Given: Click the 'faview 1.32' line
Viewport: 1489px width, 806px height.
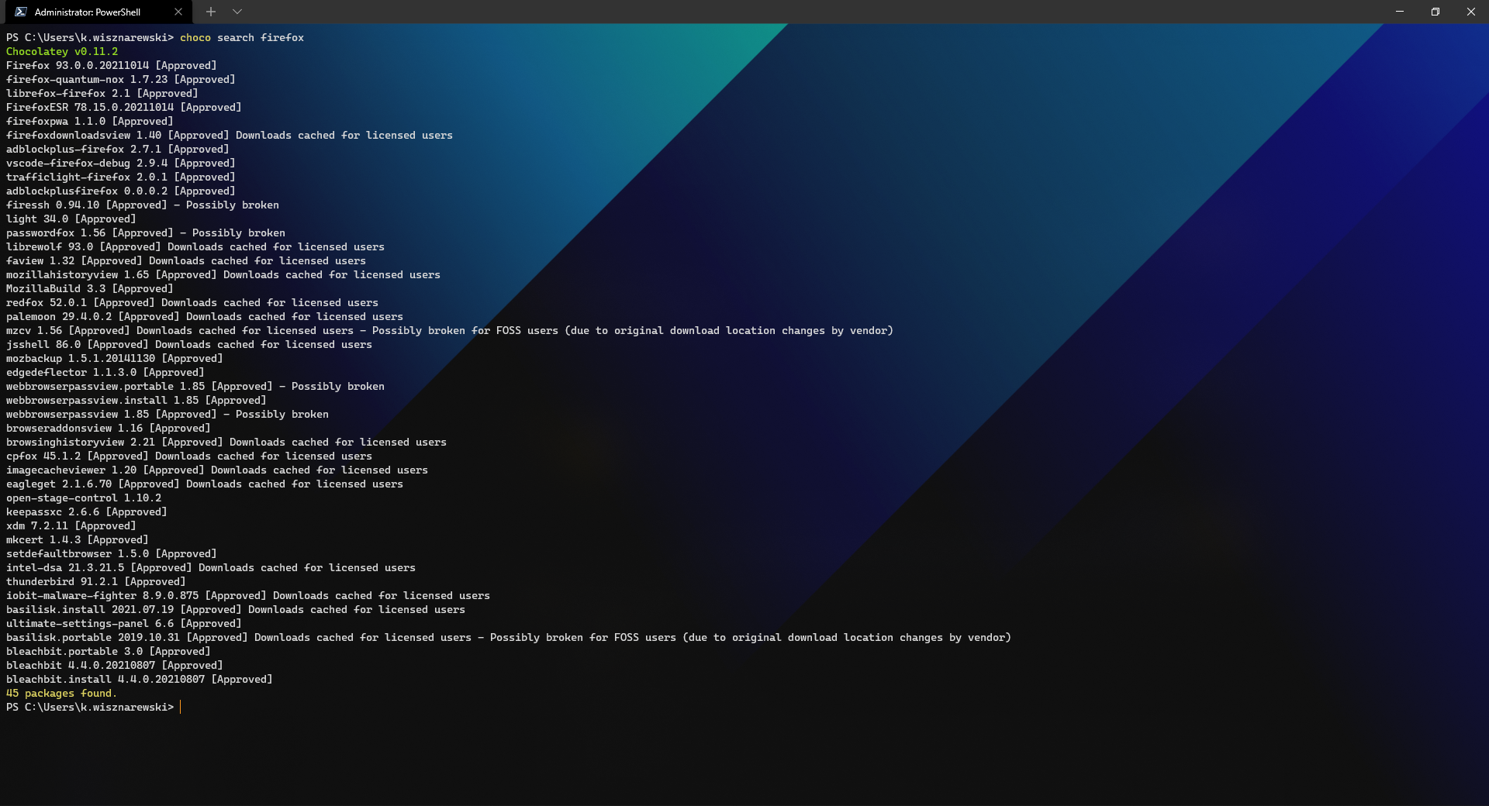Looking at the screenshot, I should tap(186, 260).
